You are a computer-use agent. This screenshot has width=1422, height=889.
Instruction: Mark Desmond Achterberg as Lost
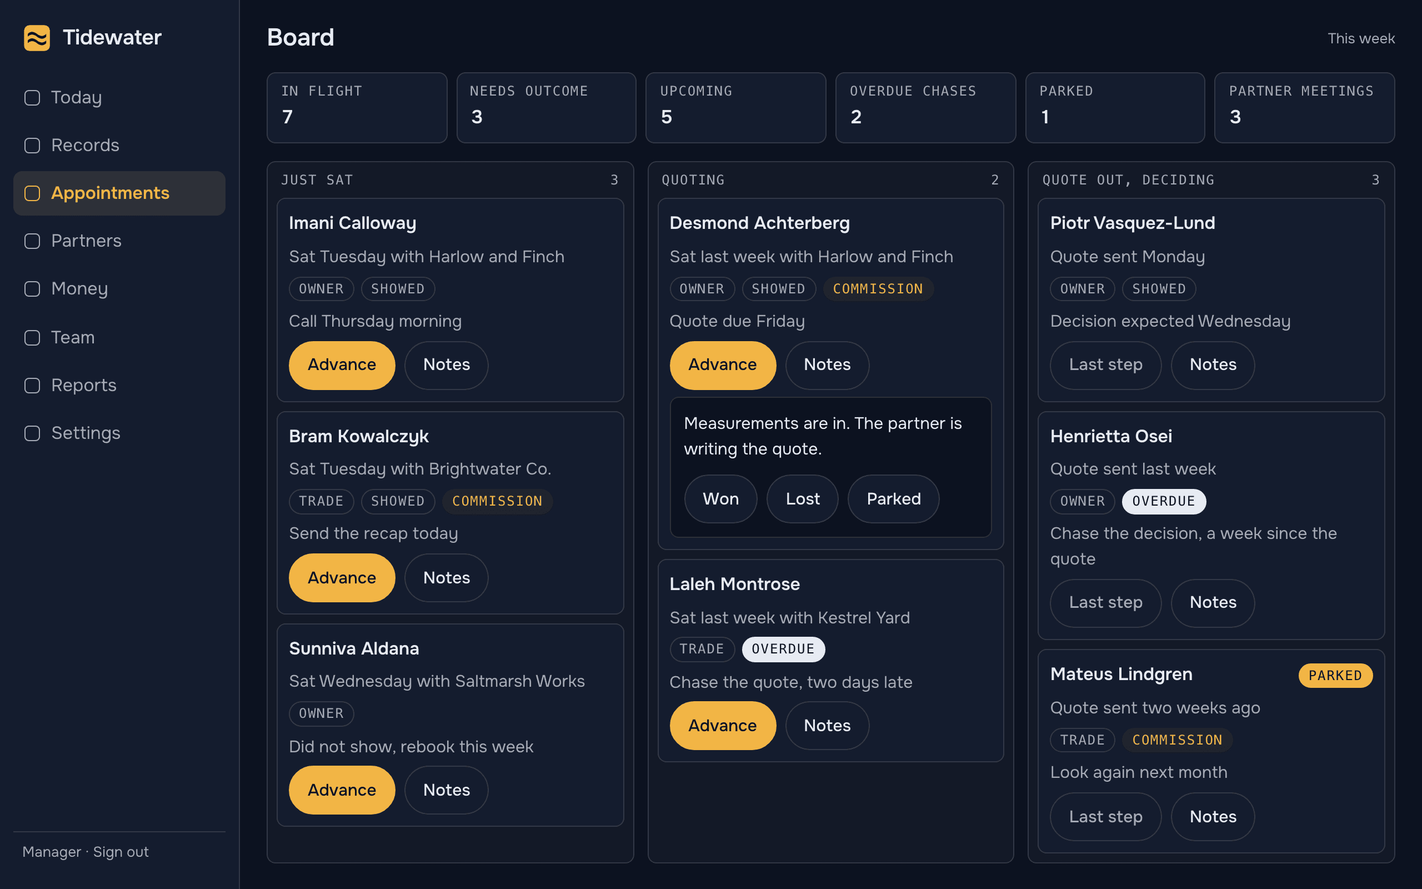[803, 499]
